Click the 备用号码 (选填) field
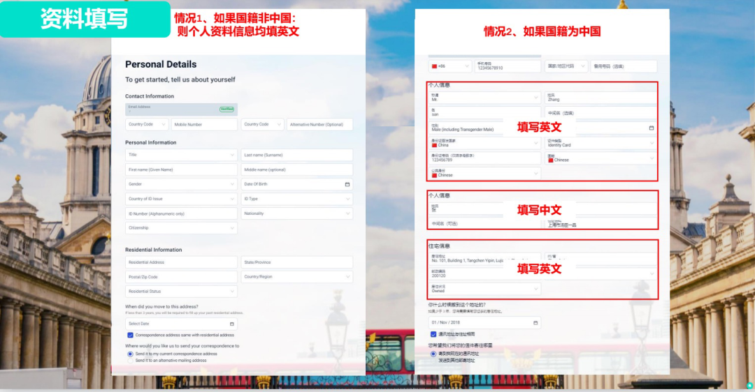Image resolution: width=755 pixels, height=392 pixels. [624, 66]
